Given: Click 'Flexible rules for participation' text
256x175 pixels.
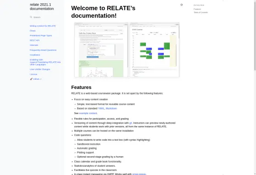Looking at the screenshot, I should tap(101, 119).
